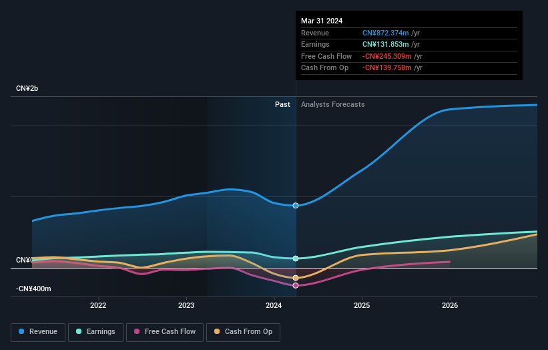Viewport: 548px width, 350px height.
Task: Toggle the Revenue series legend button
Action: 38,332
